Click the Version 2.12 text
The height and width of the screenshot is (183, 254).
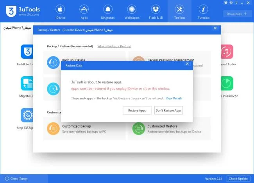[x=213, y=179]
